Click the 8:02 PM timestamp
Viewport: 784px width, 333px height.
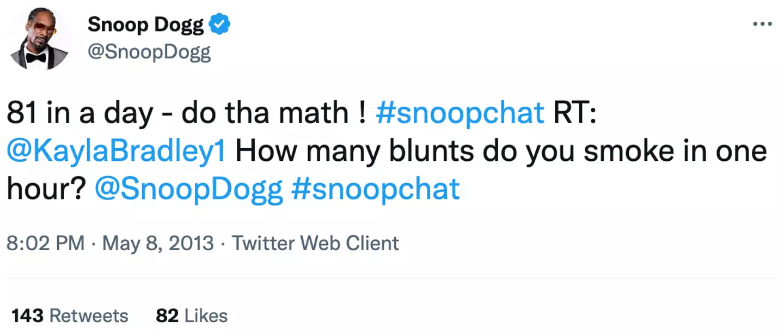pos(45,243)
